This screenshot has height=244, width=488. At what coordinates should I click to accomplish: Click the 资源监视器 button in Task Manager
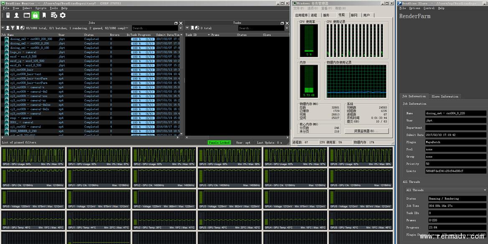(366, 131)
